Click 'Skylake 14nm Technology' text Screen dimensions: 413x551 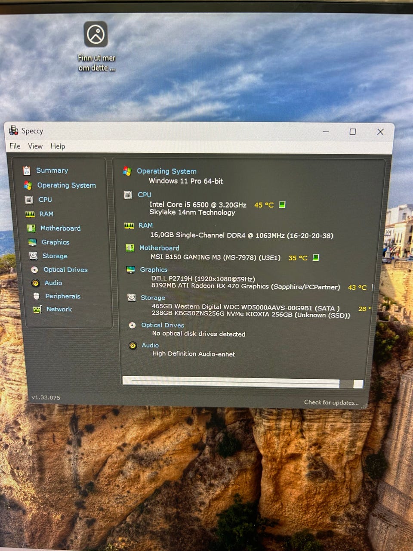coord(192,212)
